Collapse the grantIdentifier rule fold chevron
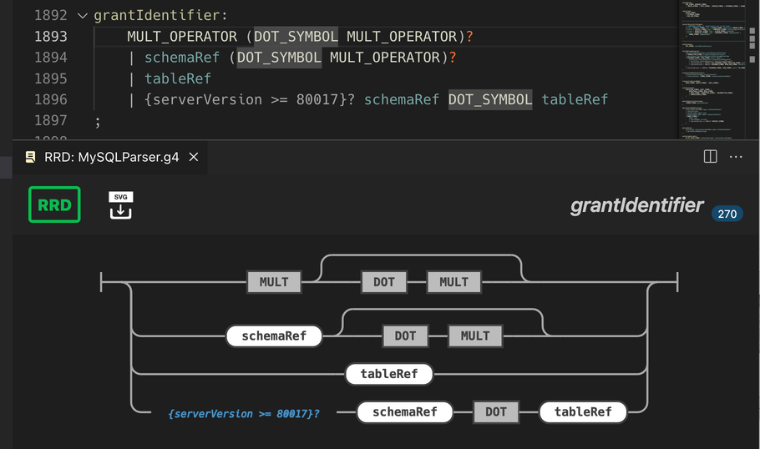The image size is (760, 449). tap(82, 16)
